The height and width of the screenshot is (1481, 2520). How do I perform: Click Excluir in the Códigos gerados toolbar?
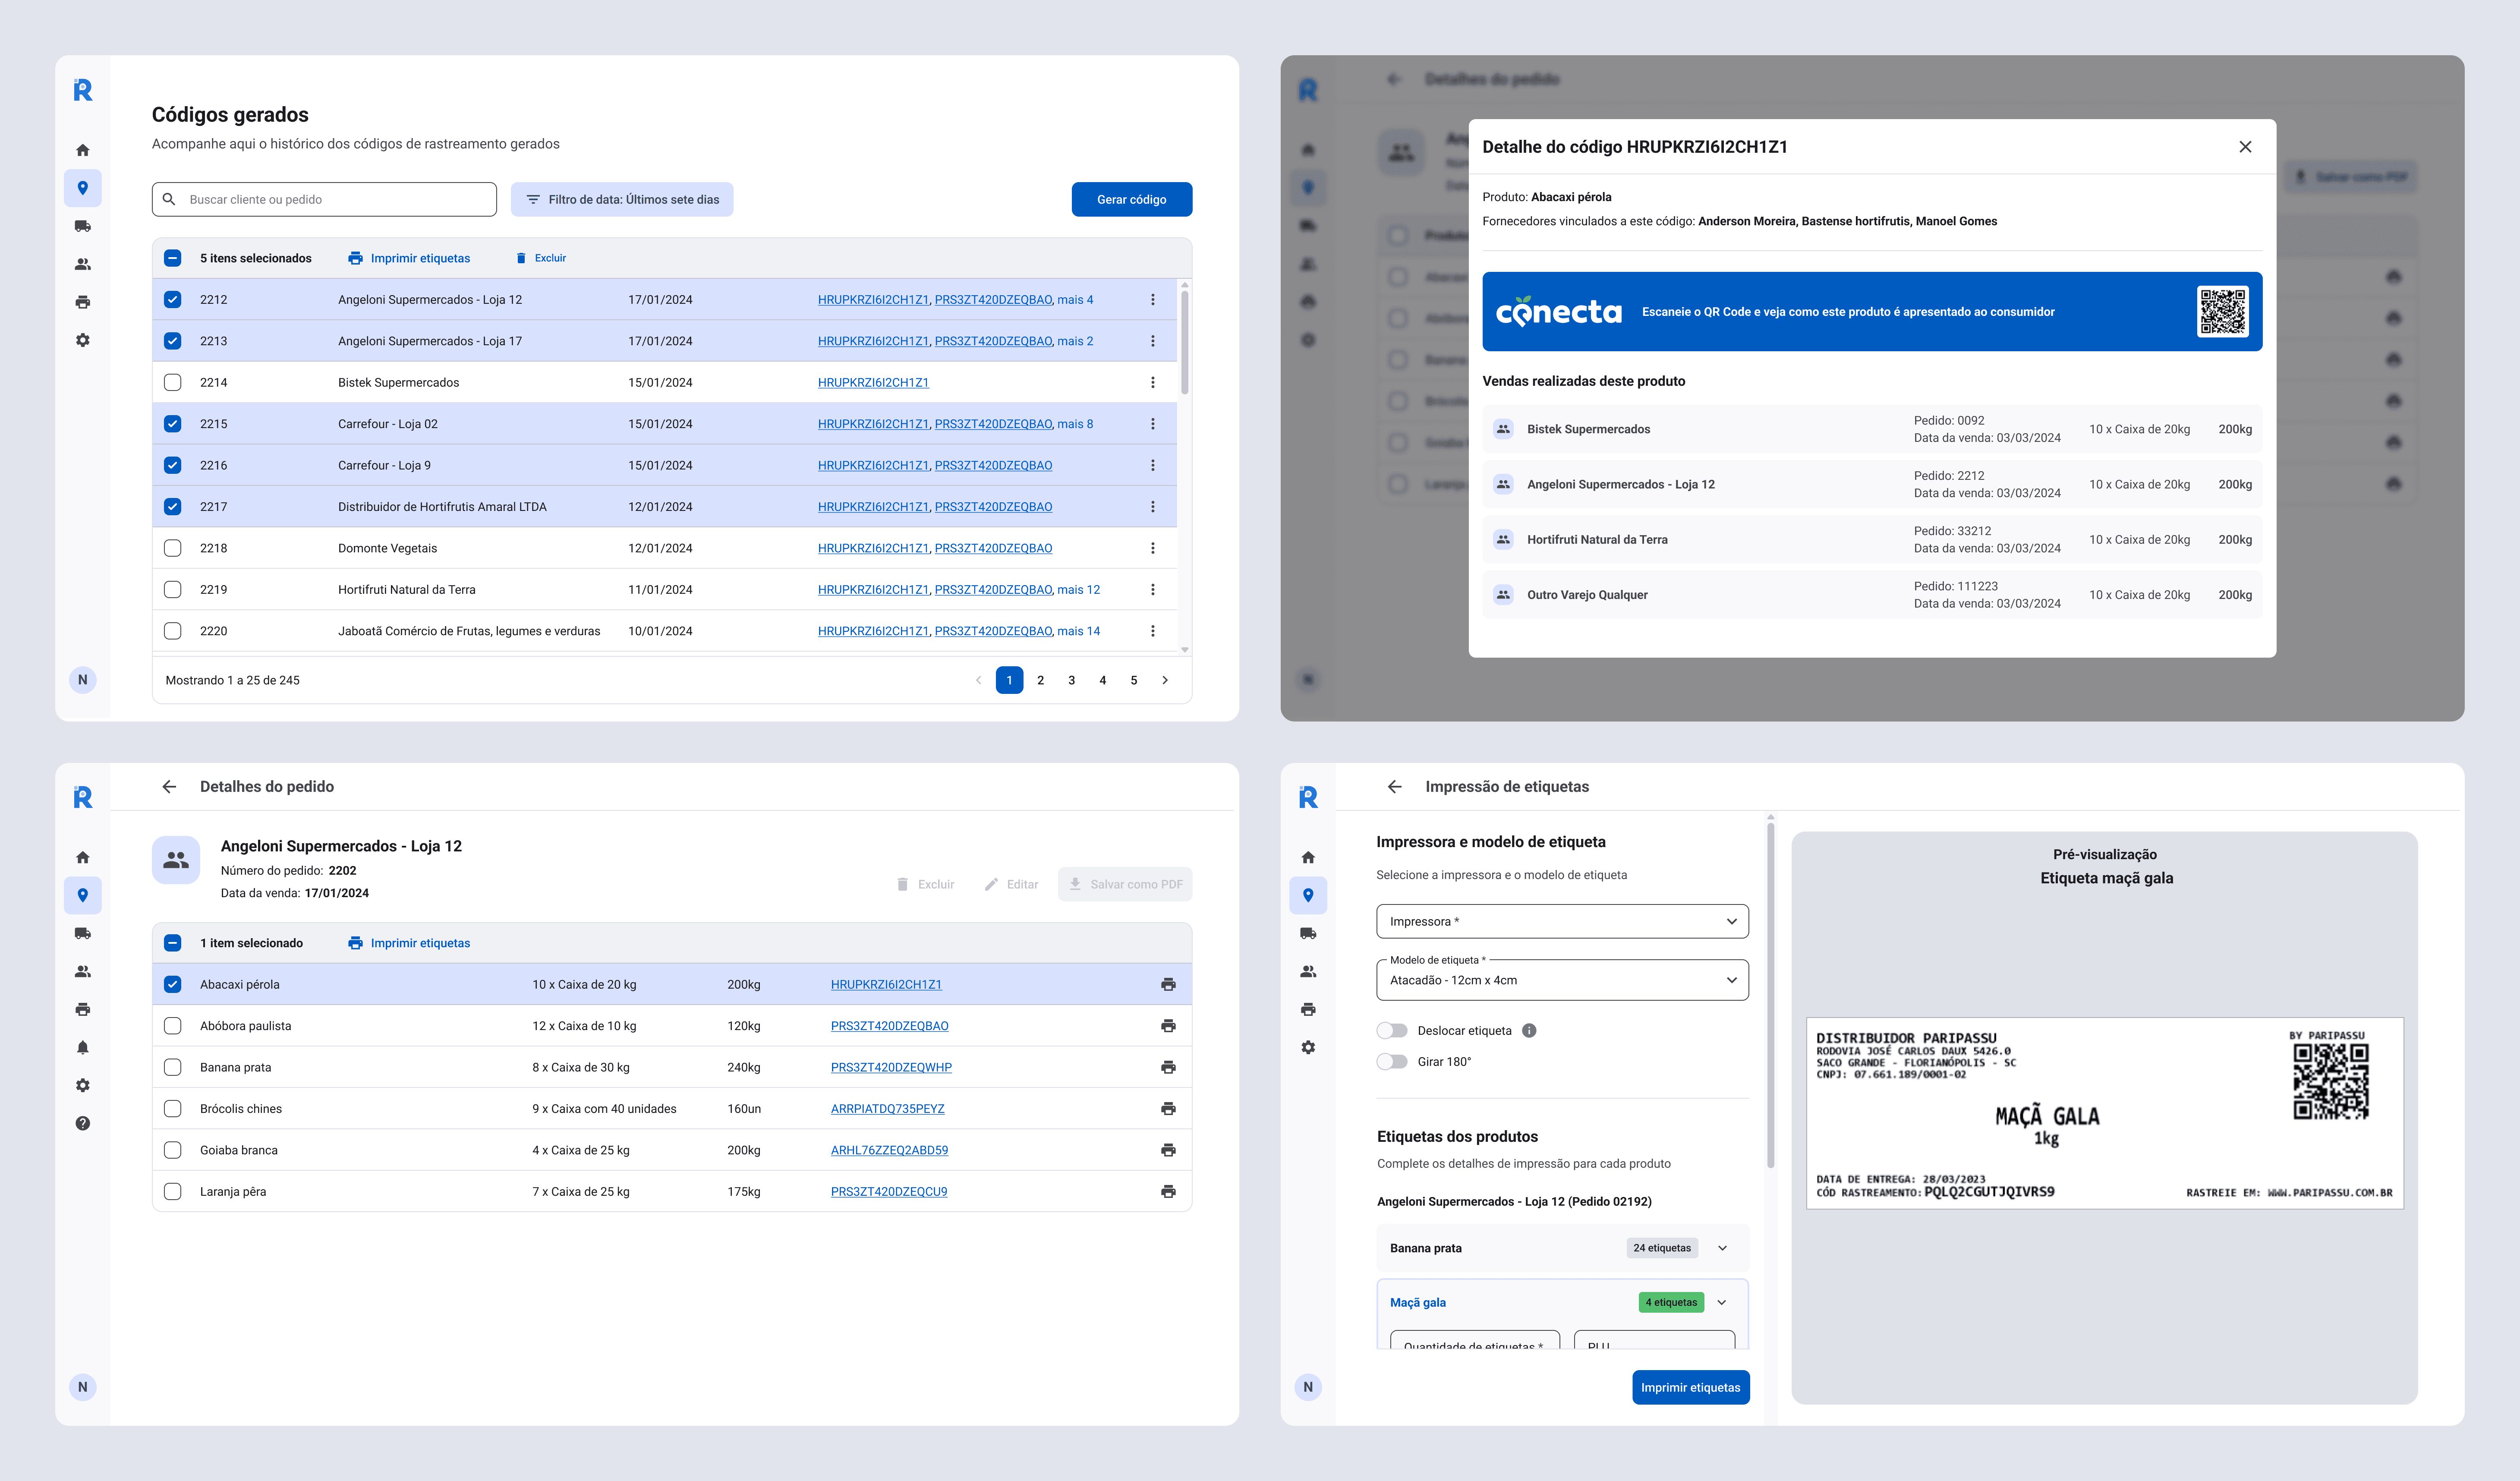541,258
